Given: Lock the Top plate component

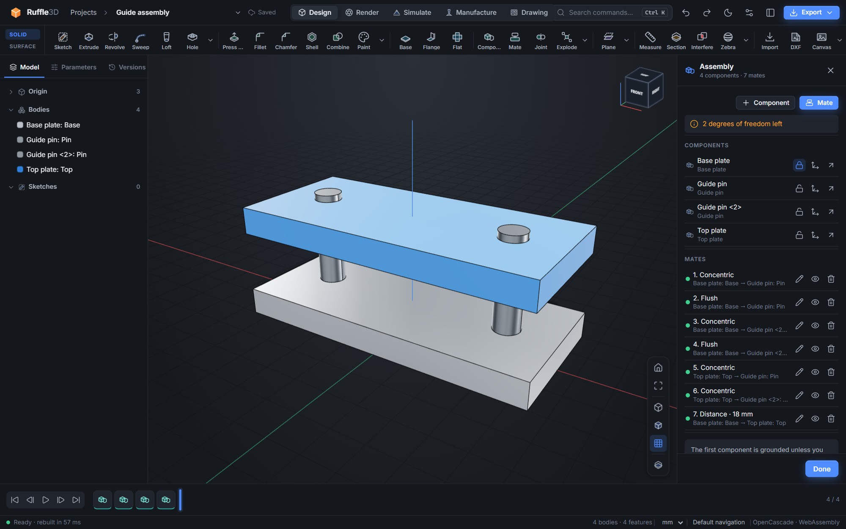Looking at the screenshot, I should coord(799,235).
